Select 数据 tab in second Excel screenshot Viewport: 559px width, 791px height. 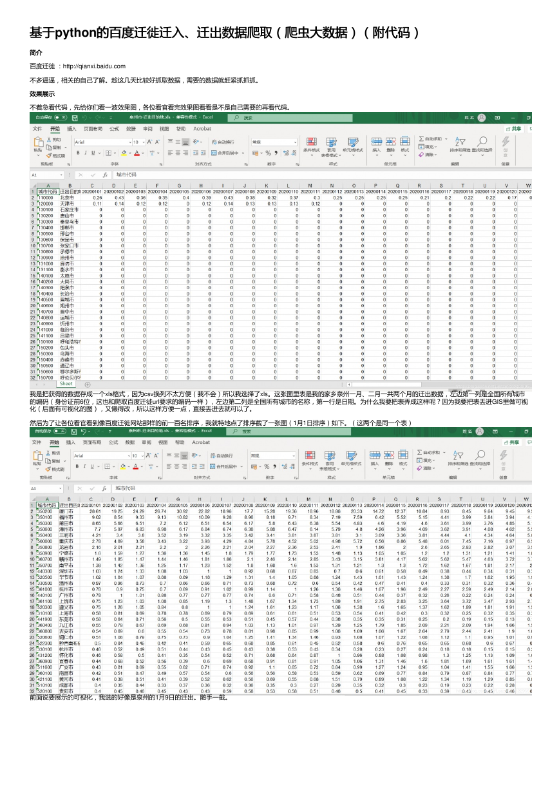coord(131,442)
